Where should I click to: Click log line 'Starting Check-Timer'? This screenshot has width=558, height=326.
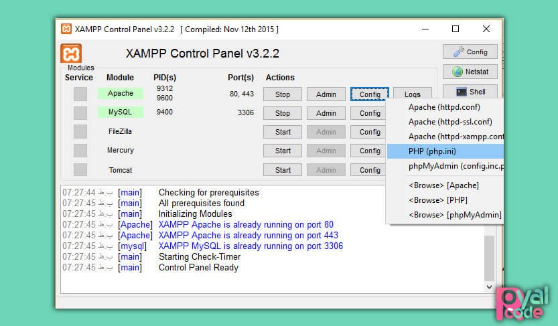click(x=200, y=256)
